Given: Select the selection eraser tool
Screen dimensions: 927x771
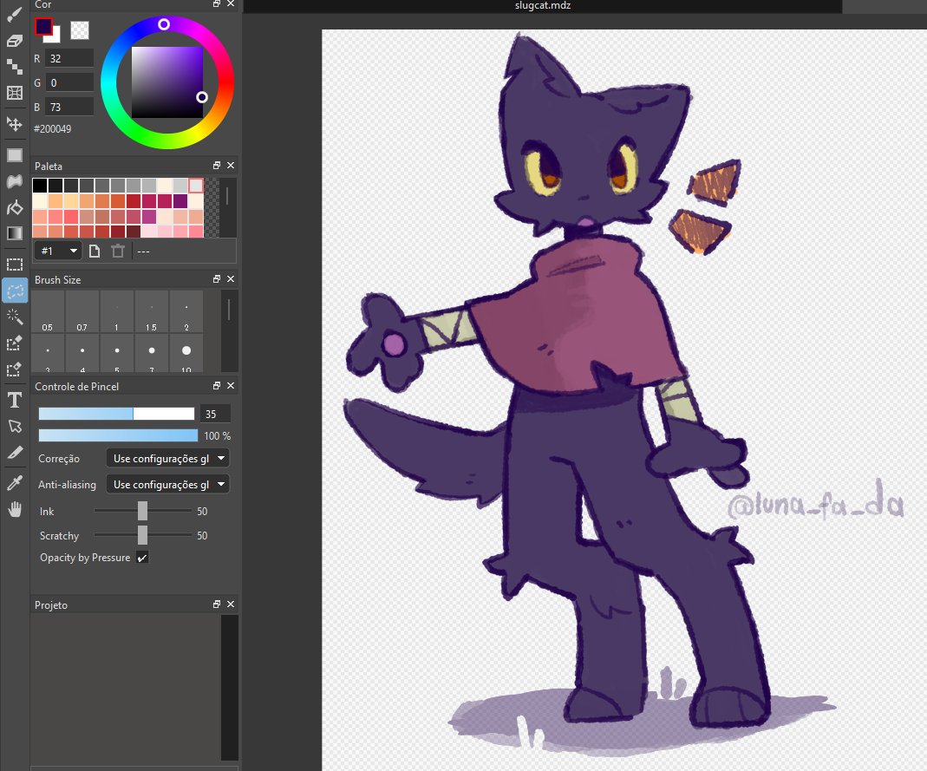Looking at the screenshot, I should point(14,369).
